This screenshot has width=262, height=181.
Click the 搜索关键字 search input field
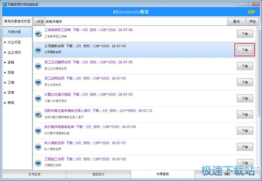tap(136, 22)
